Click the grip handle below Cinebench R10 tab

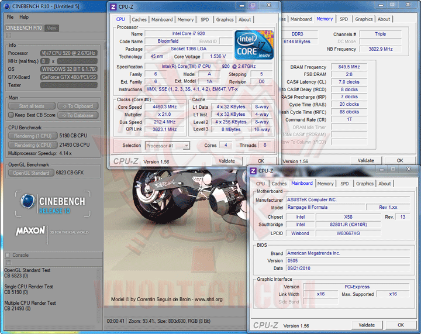click(8, 36)
